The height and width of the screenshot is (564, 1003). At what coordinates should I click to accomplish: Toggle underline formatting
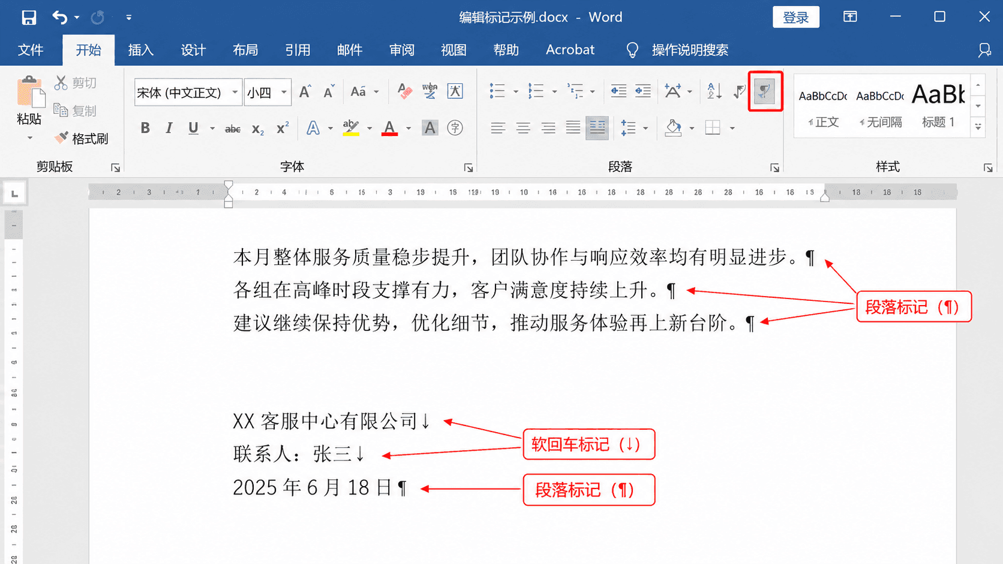click(193, 128)
